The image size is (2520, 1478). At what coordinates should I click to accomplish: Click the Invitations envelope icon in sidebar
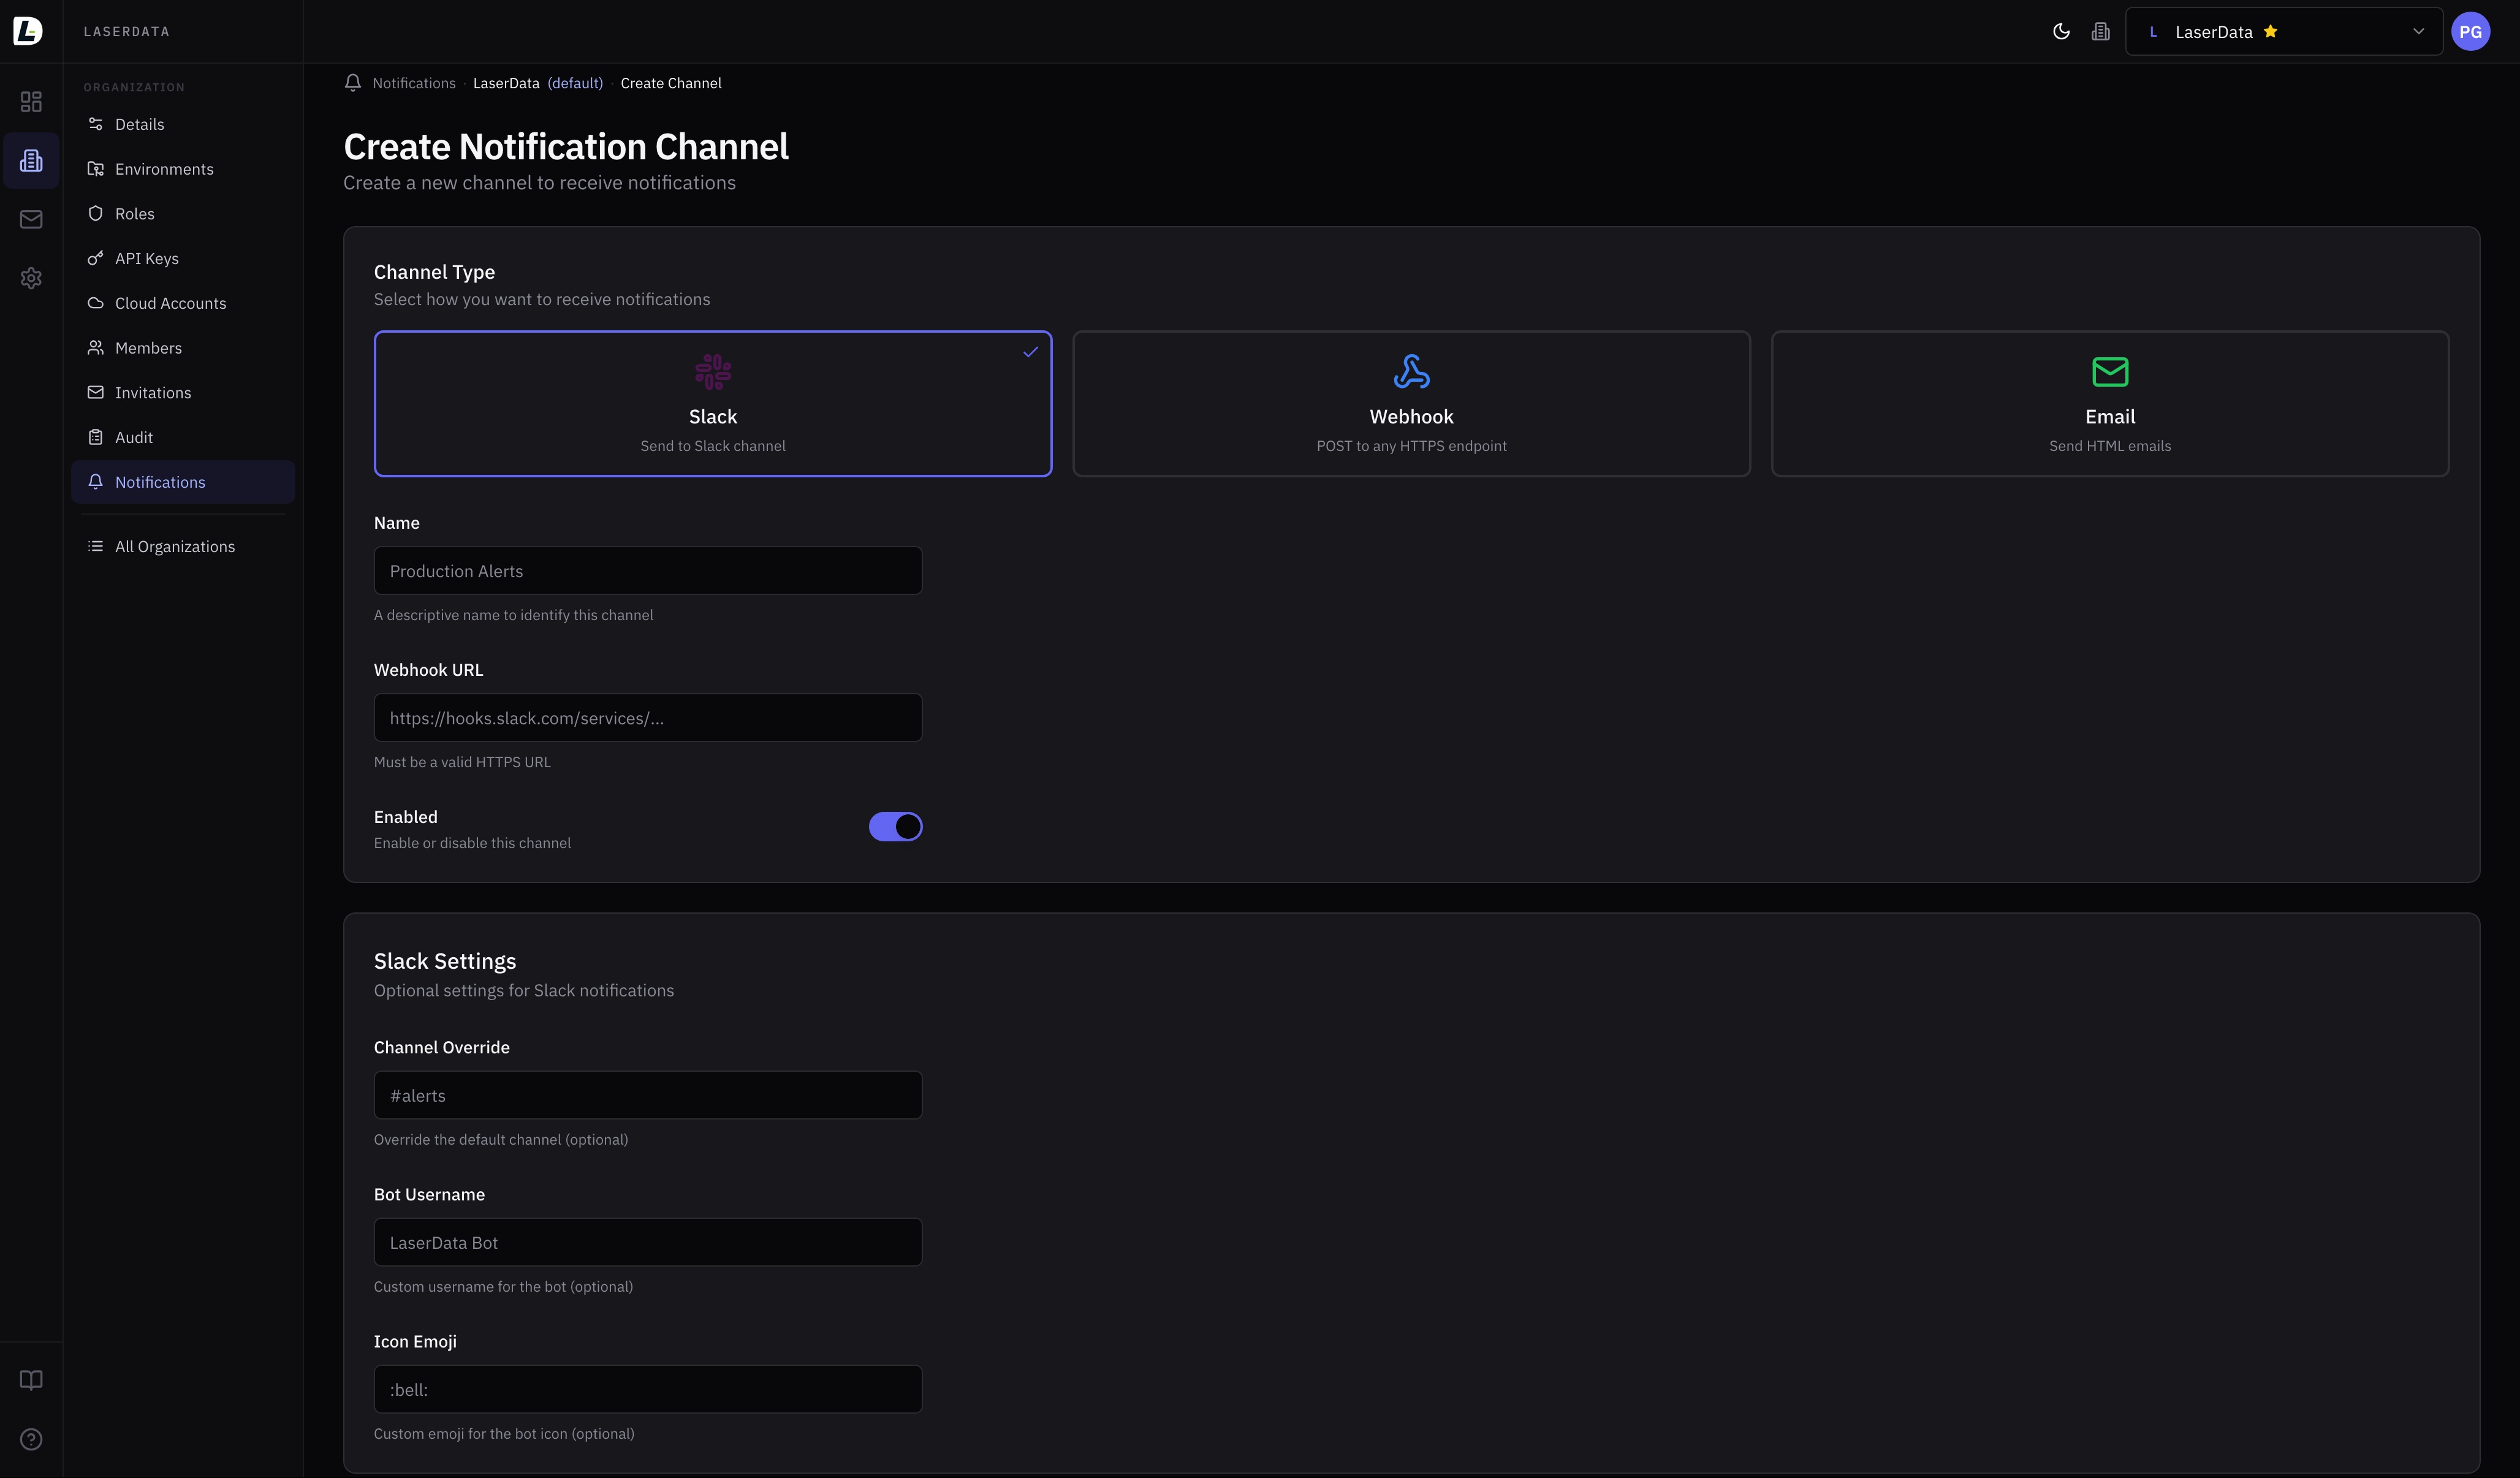(96, 393)
